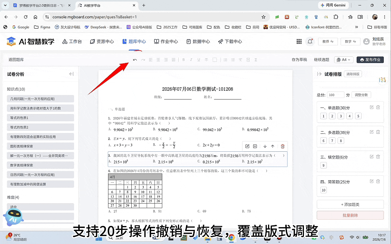Click 清除排版 button
Viewport: 391px width, 244px height.
tap(353, 74)
